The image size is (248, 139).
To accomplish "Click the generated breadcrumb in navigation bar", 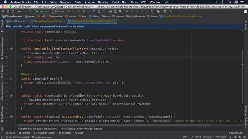I will [x=56, y=16].
